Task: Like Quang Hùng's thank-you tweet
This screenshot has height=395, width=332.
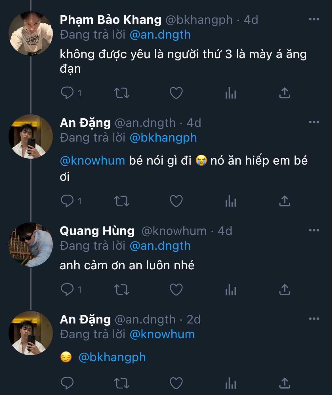Action: [x=176, y=289]
